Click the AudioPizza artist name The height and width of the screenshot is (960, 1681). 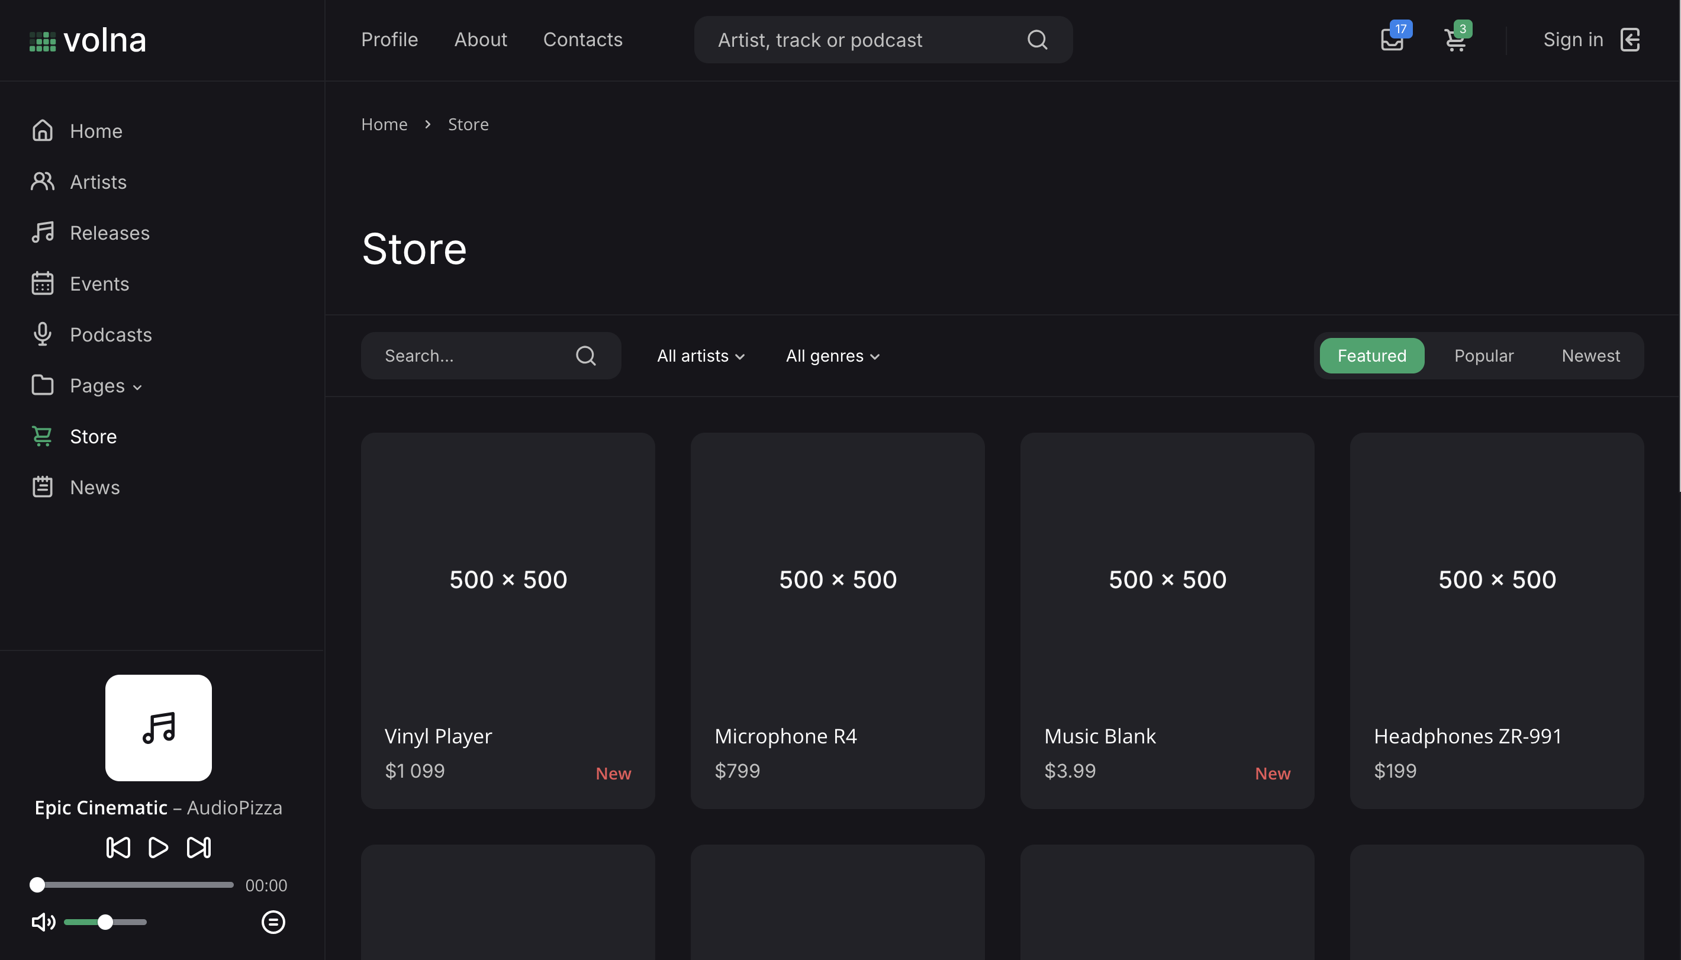(234, 807)
